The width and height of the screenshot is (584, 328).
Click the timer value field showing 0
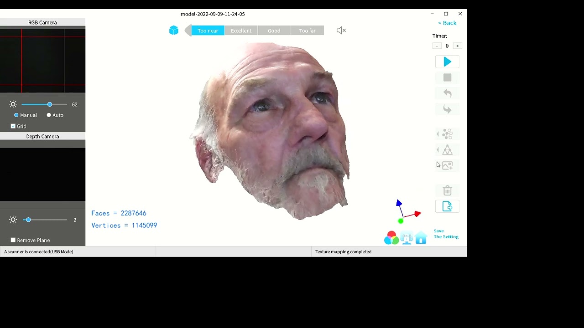click(447, 46)
